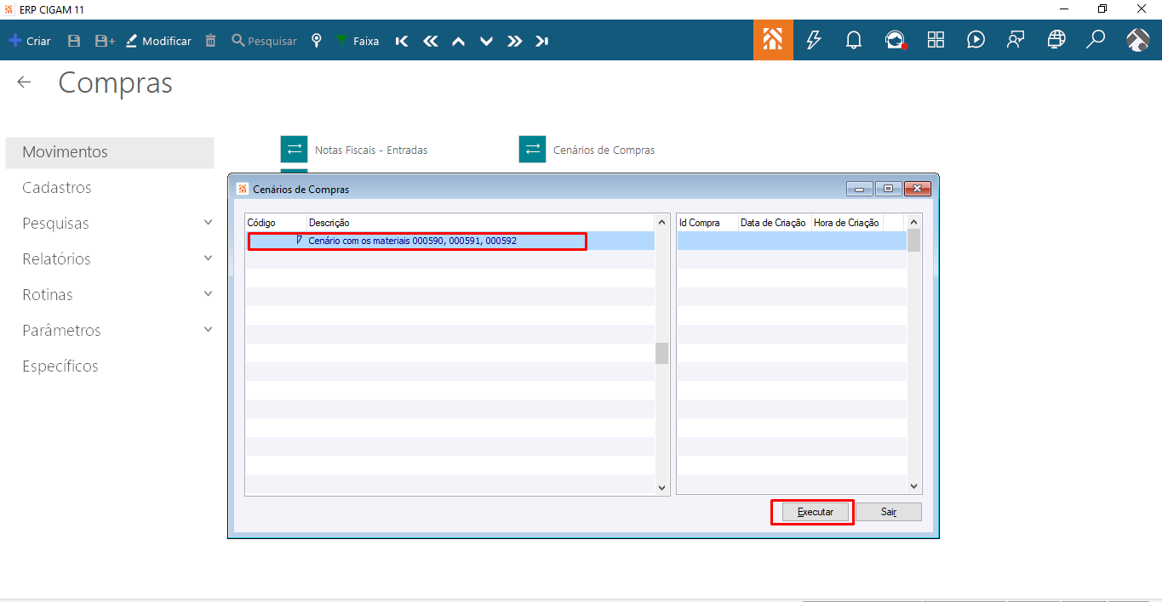The height and width of the screenshot is (602, 1162).
Task: Click the left list's scroll-down arrow
Action: 662,487
